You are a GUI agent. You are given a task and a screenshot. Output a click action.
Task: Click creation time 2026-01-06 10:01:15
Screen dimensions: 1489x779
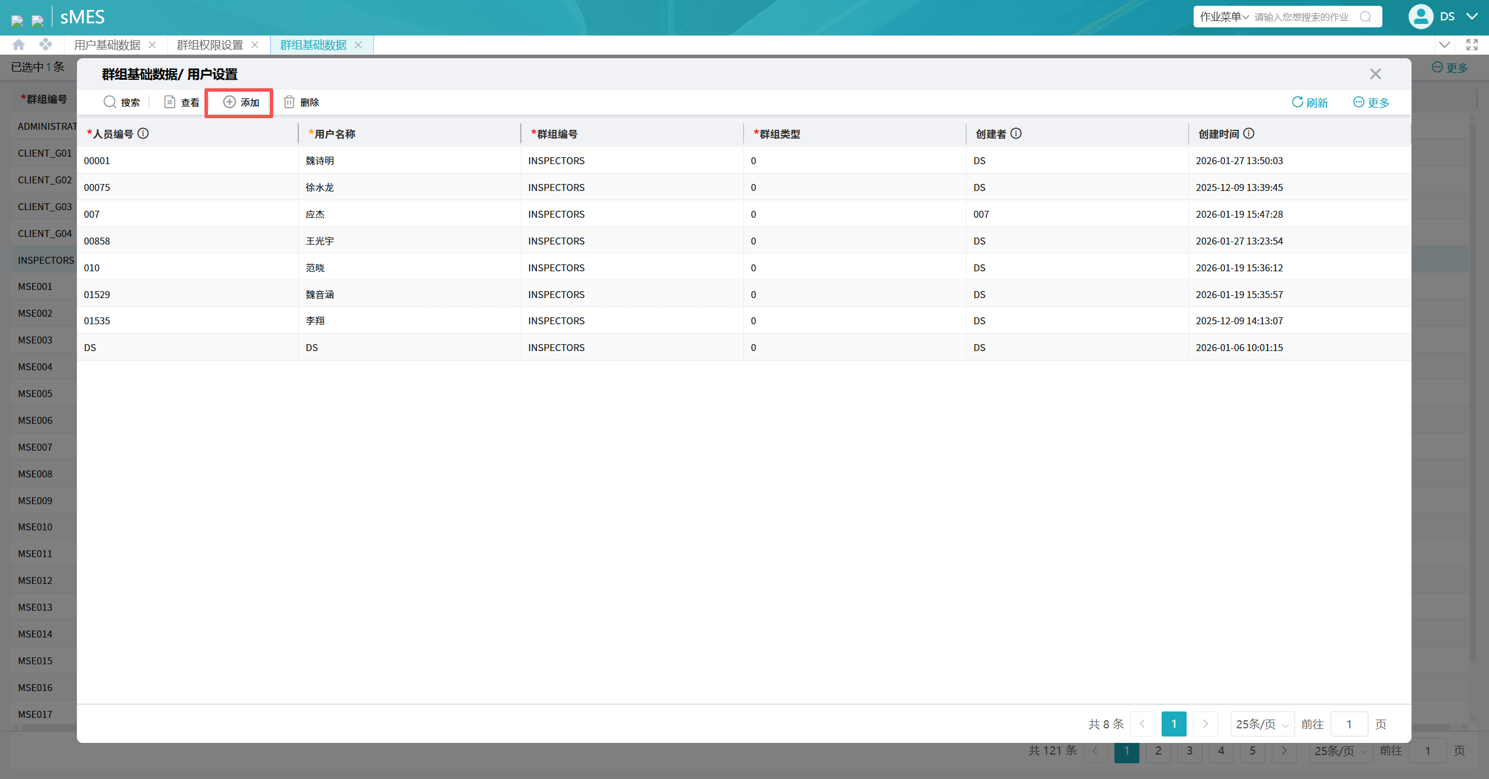[1239, 348]
